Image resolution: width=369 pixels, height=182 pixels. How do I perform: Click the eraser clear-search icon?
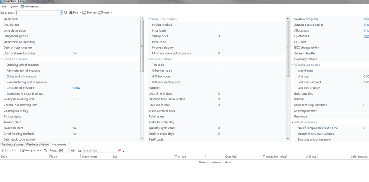120,150
